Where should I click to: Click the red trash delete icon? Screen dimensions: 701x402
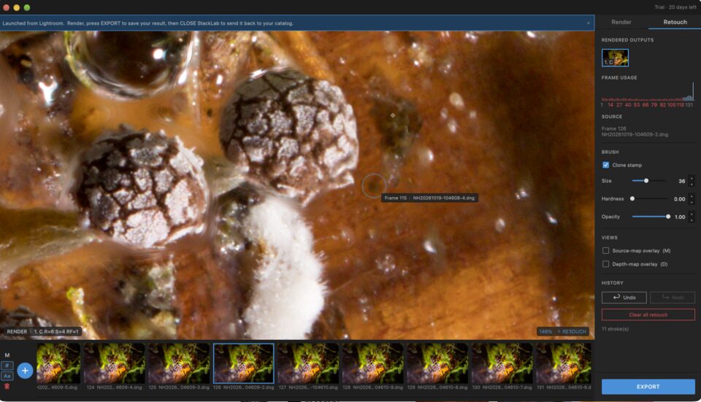pos(7,386)
